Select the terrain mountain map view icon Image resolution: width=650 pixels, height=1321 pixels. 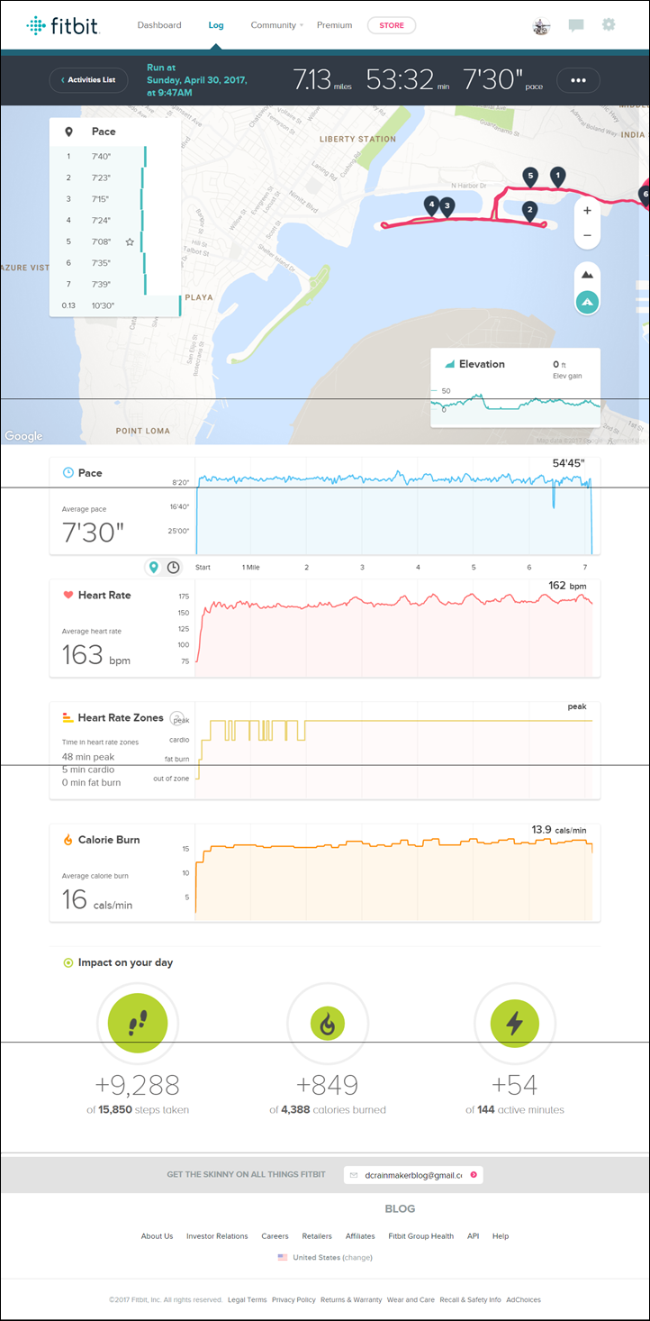(586, 273)
